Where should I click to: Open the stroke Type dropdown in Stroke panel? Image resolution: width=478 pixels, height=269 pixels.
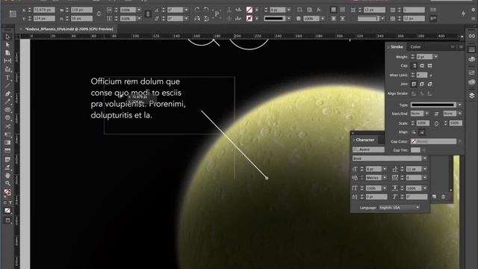[459, 105]
